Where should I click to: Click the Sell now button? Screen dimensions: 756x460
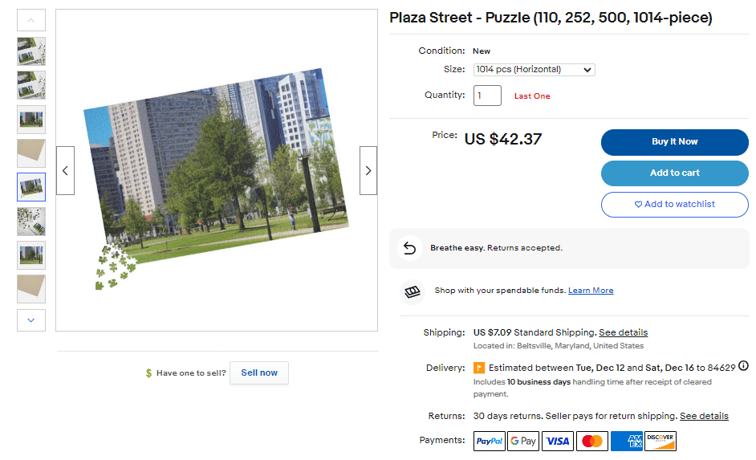click(259, 372)
